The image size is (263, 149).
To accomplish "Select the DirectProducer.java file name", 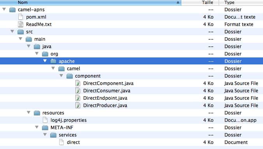I will click(105, 106).
